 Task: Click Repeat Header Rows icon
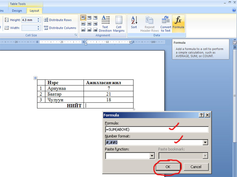point(150,24)
